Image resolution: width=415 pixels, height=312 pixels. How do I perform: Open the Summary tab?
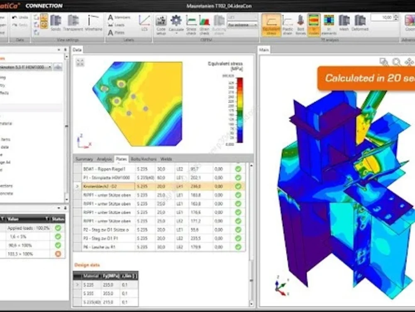(x=84, y=159)
